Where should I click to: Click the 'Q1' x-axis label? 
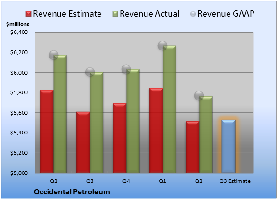[163, 181]
